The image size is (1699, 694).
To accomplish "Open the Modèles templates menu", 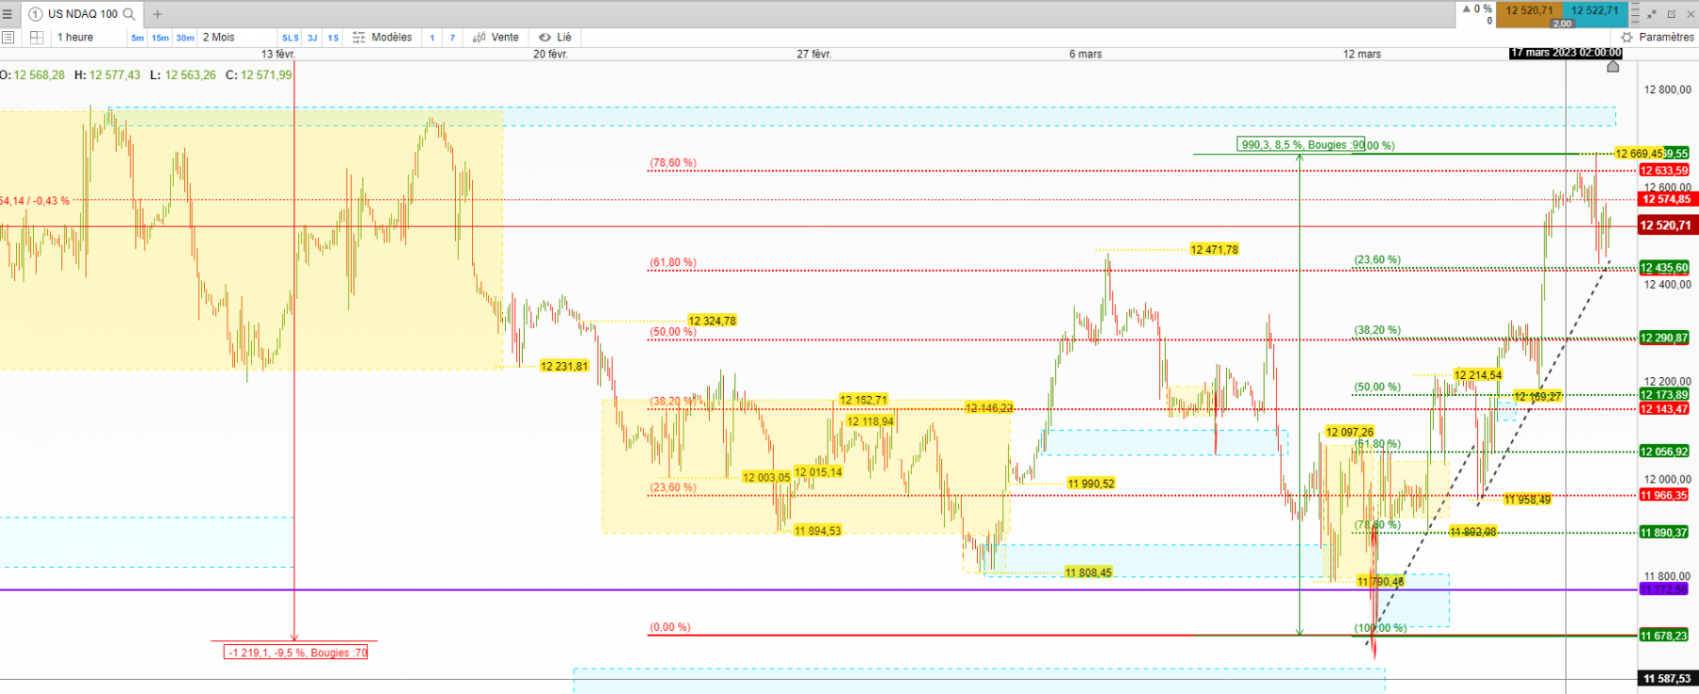I will [382, 38].
